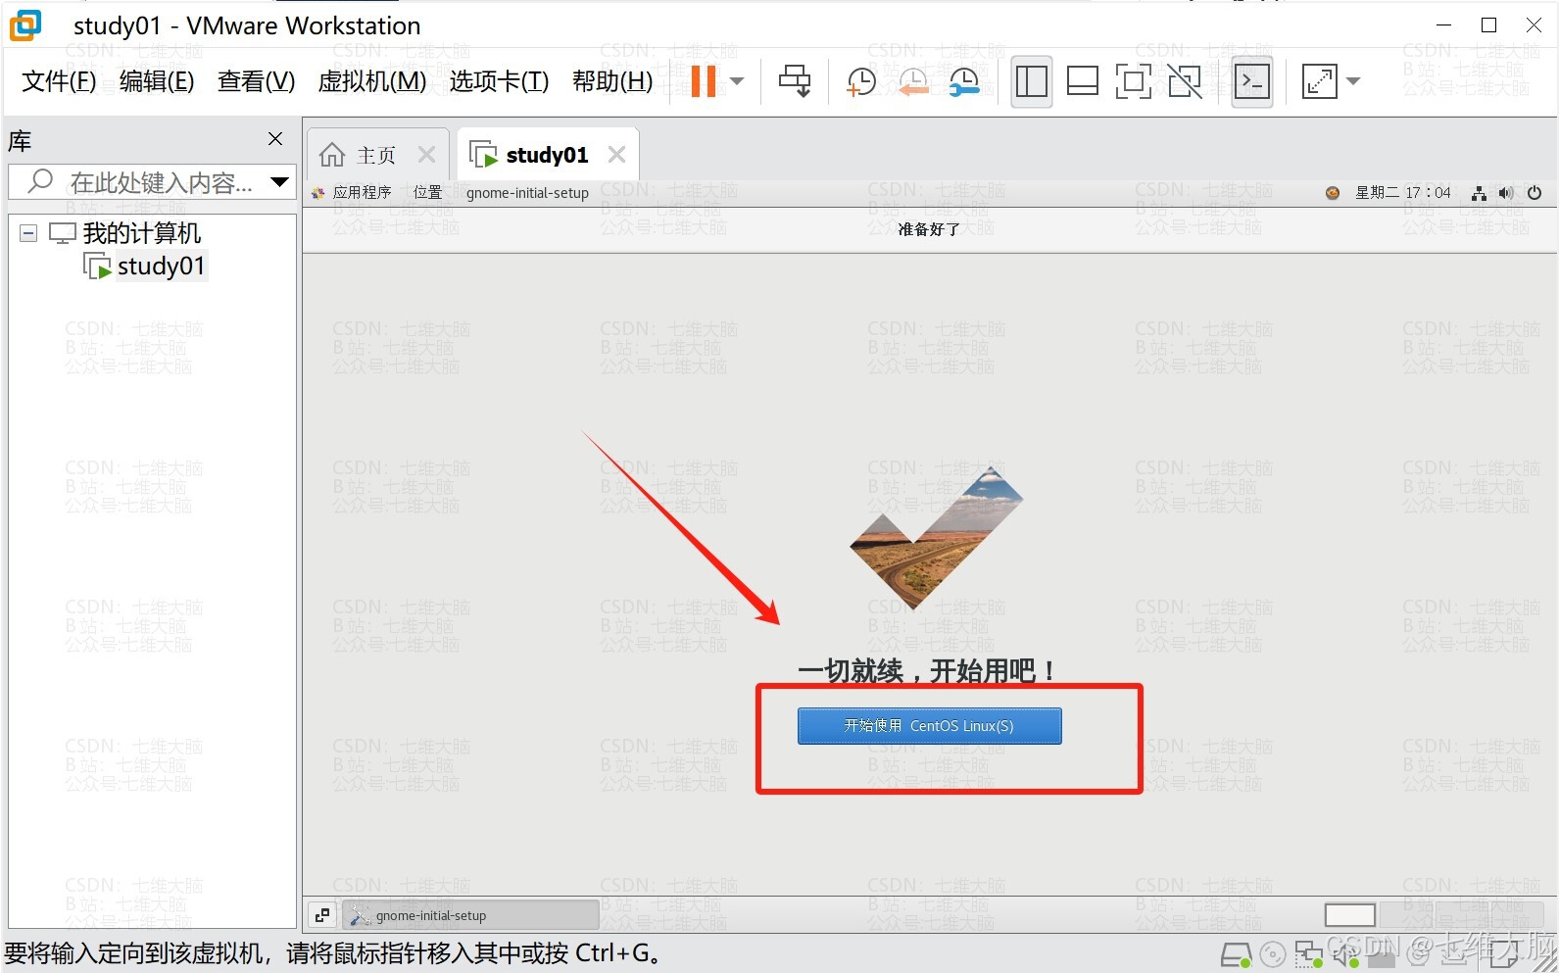The image size is (1559, 973).
Task: Click the network adapter device status icon
Action: pos(1309,953)
